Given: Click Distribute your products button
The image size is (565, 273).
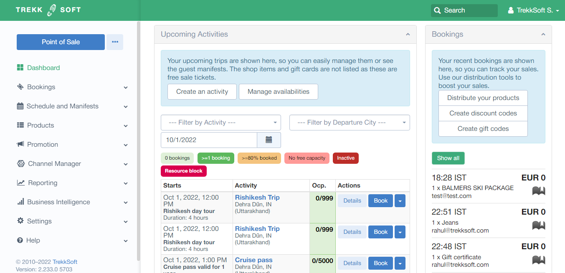Looking at the screenshot, I should click(483, 98).
